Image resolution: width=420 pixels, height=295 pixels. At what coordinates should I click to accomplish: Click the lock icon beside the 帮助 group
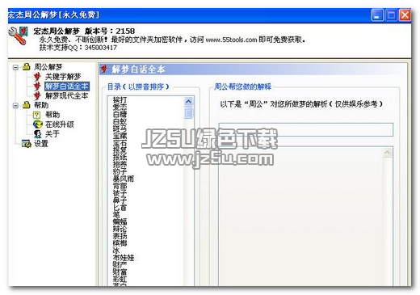tap(26, 105)
